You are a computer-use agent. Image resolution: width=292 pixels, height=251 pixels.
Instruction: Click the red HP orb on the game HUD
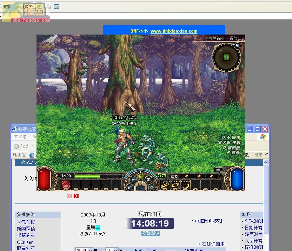click(44, 179)
